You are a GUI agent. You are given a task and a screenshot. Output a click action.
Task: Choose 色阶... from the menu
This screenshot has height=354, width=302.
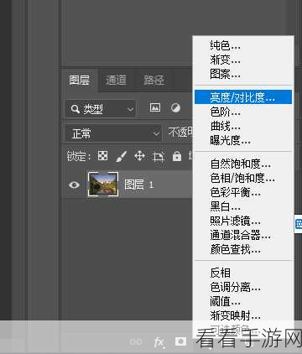coord(243,112)
